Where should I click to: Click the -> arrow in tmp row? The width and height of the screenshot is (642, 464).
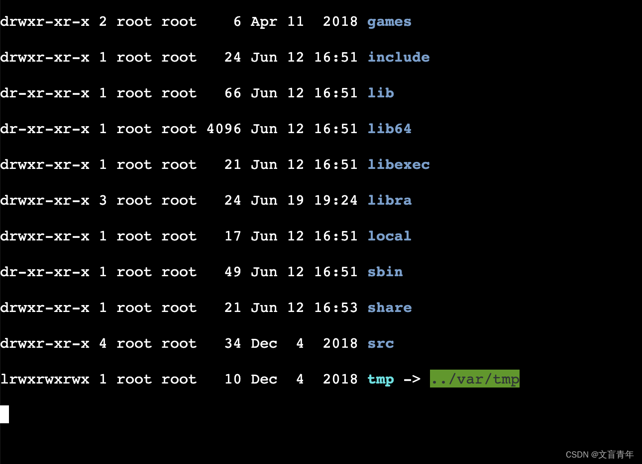[x=412, y=379]
